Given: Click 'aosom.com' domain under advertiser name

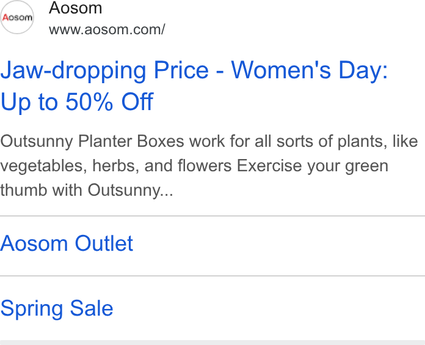Looking at the screenshot, I should (123, 29).
